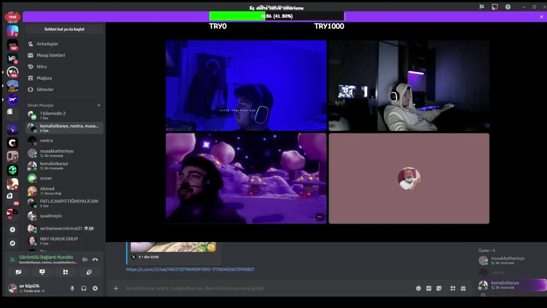The image size is (547, 308).
Task: Click Direkt Mesajlar header label
Action: click(x=41, y=105)
